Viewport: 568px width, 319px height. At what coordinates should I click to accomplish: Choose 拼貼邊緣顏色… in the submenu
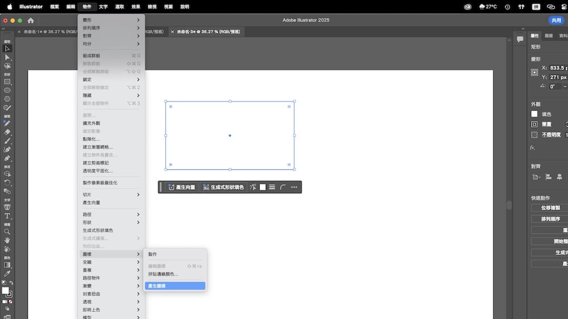[176, 274]
